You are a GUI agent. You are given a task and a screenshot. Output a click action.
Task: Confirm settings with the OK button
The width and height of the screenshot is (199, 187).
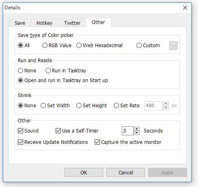point(84,172)
